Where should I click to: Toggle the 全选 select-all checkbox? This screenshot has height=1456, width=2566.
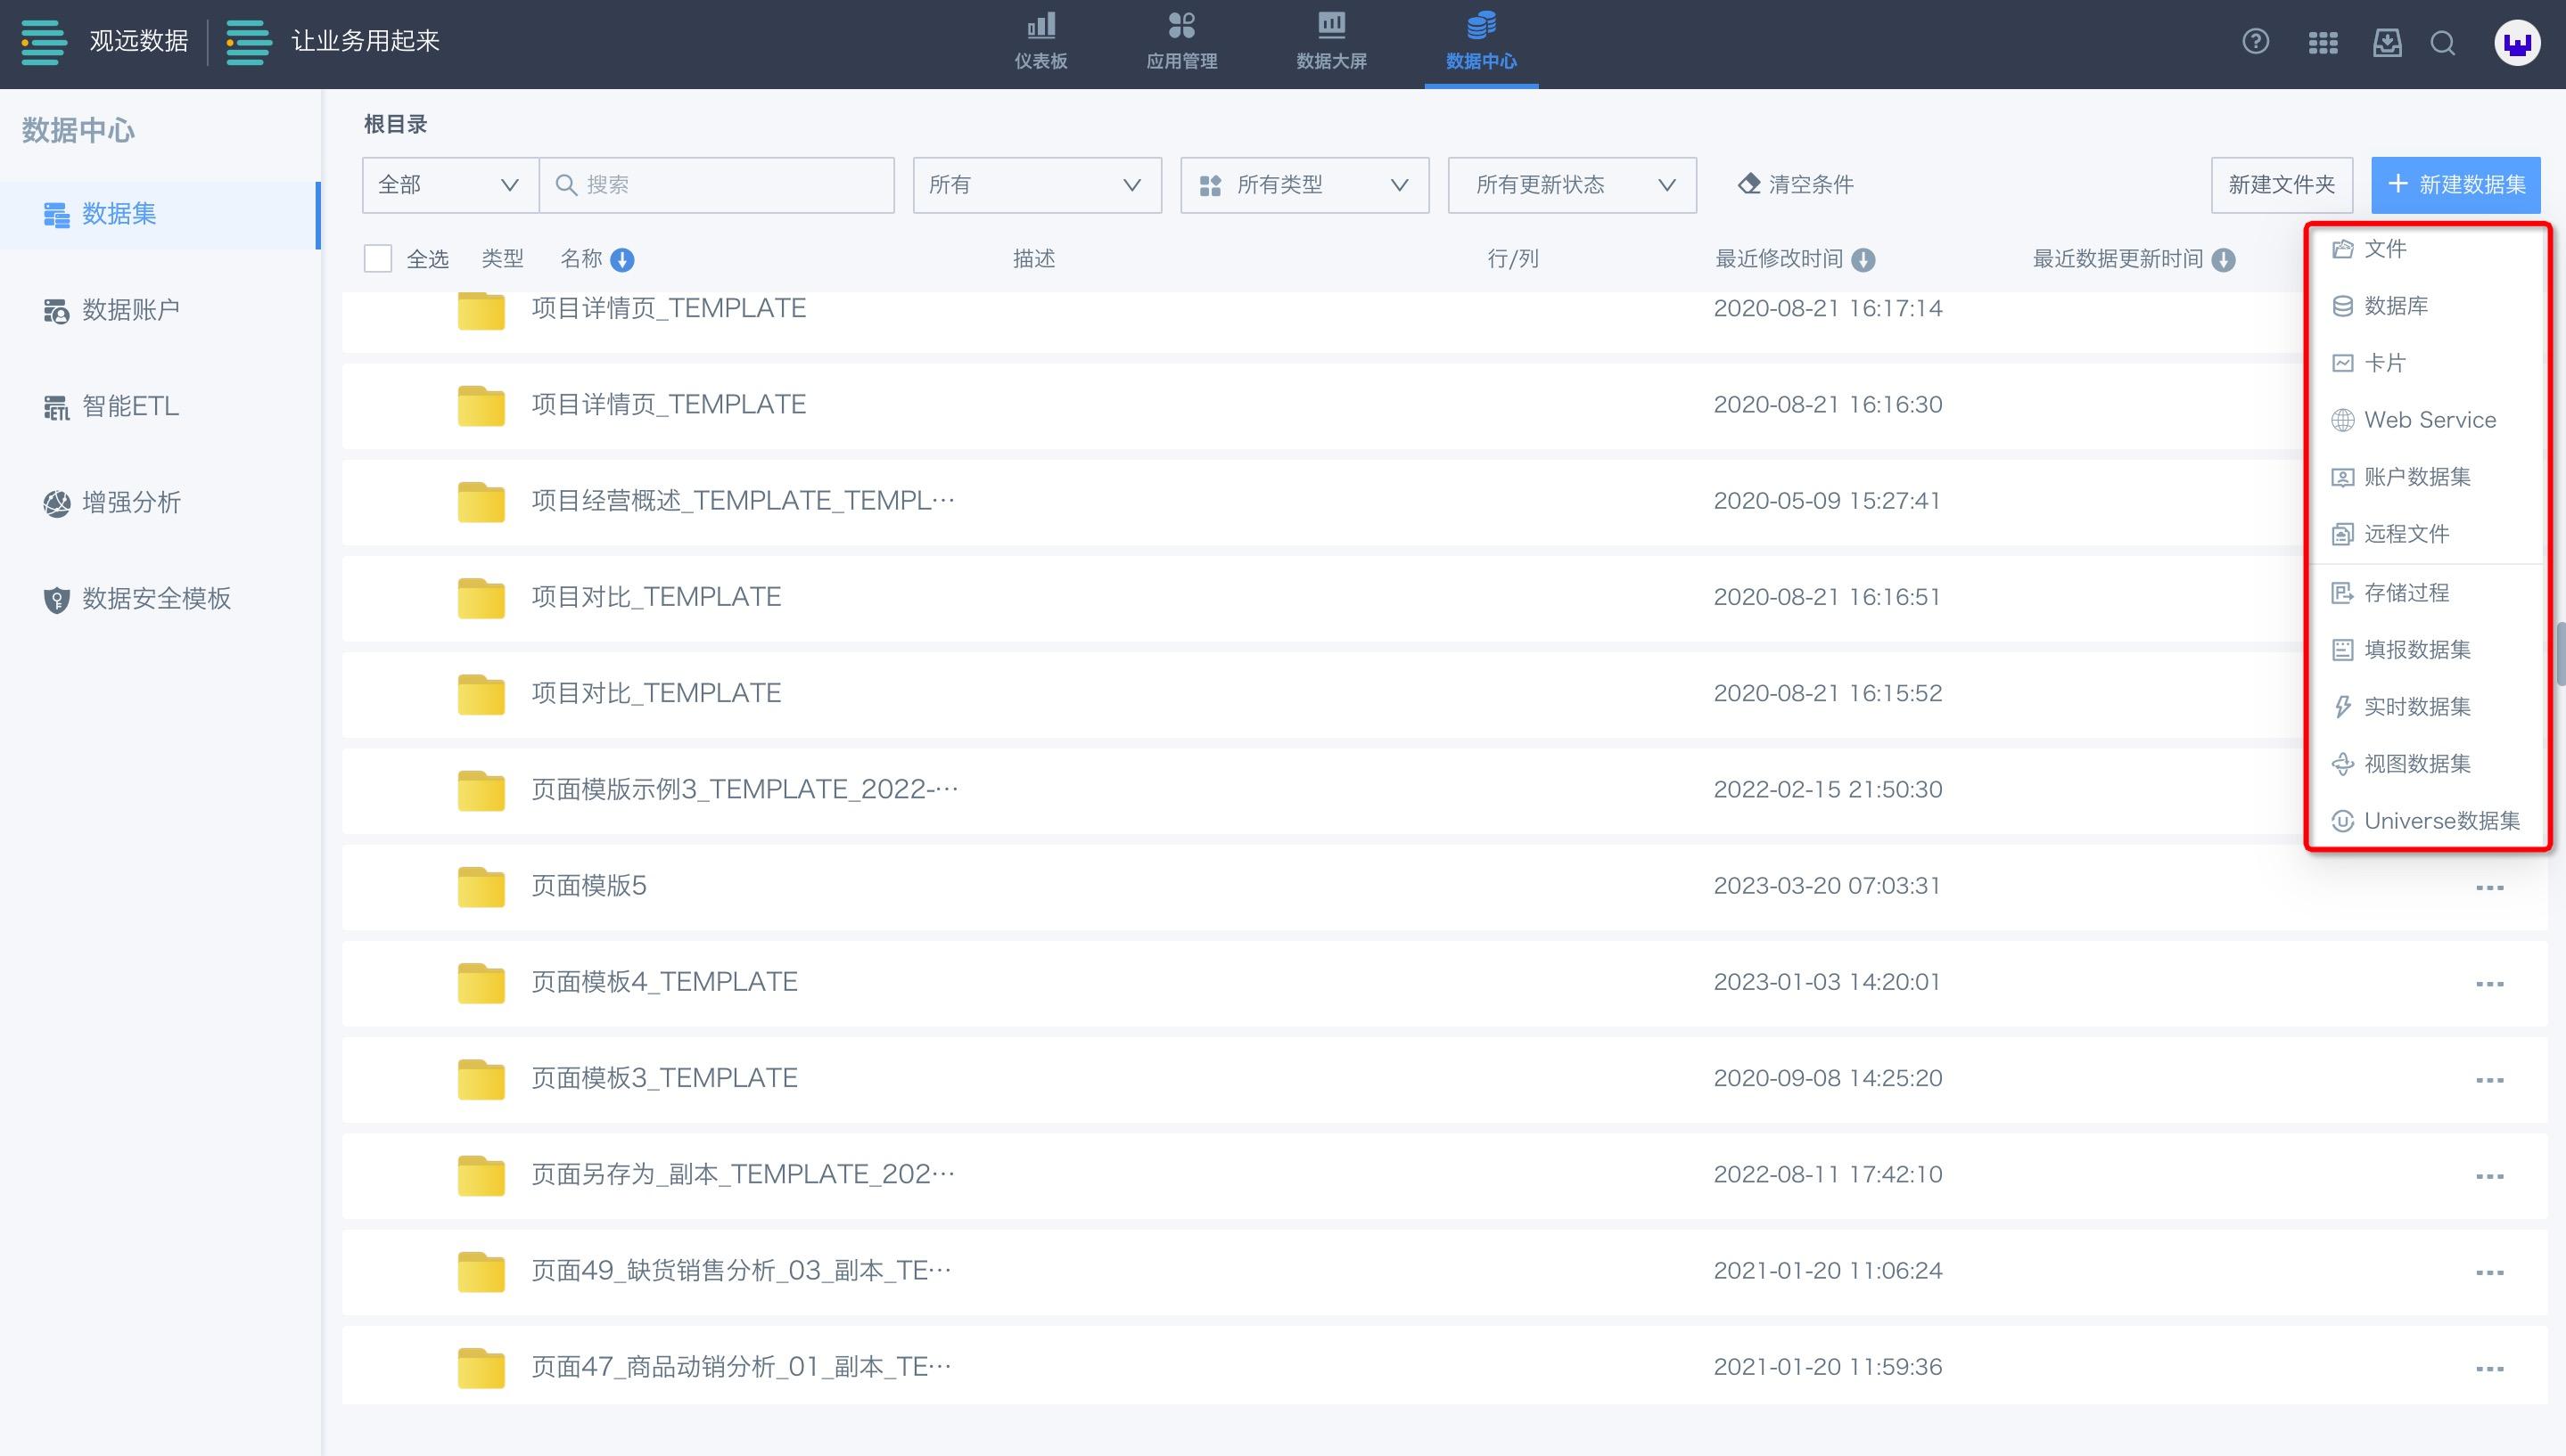378,259
